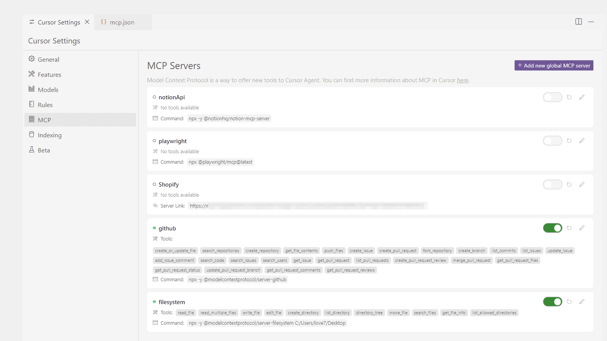Click the create_issue tool chip
Viewport: 607px width, 341px height.
tap(361, 251)
